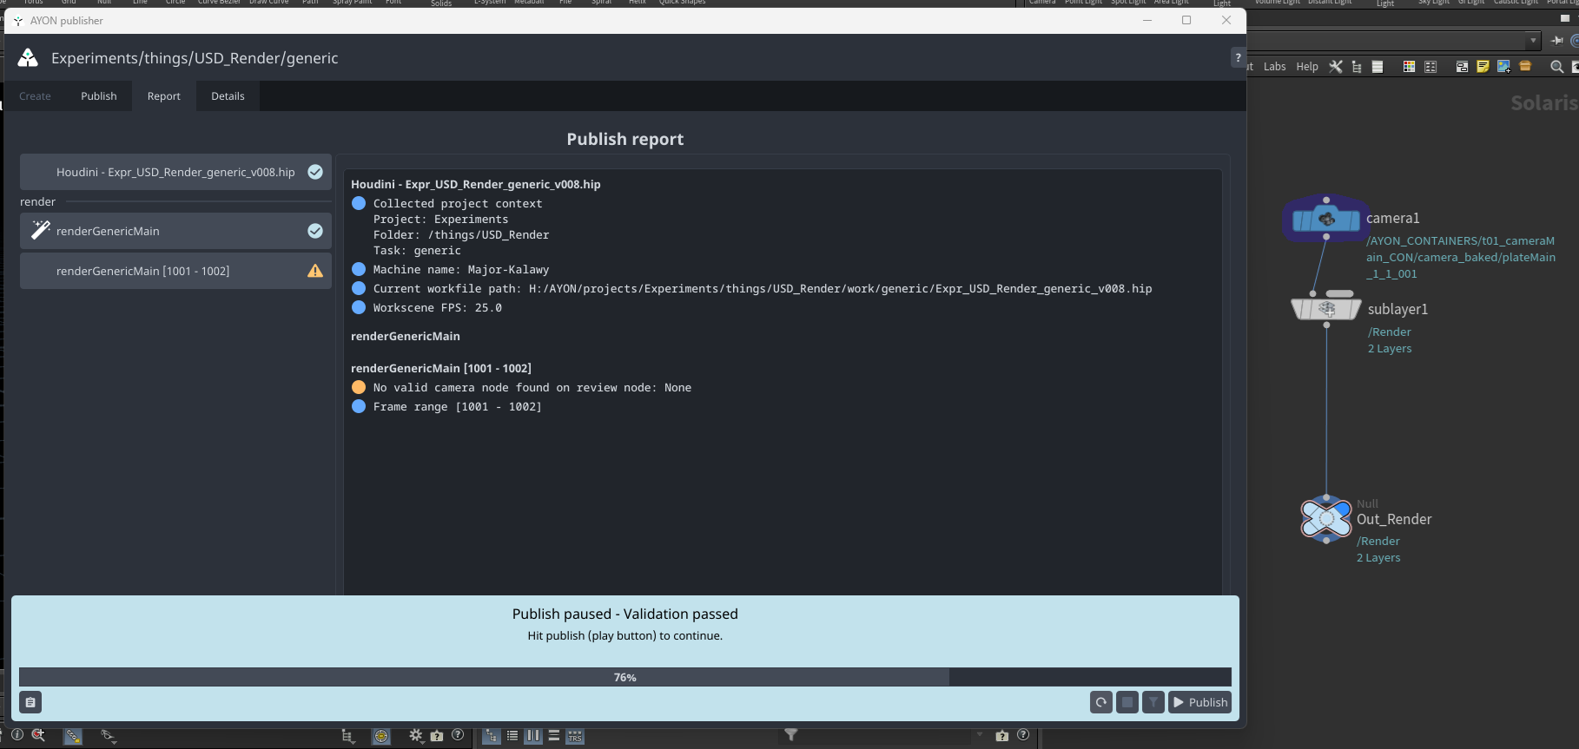Open the tree hierarchy dropdown icon at bottom
1579x749 pixels.
[x=347, y=736]
